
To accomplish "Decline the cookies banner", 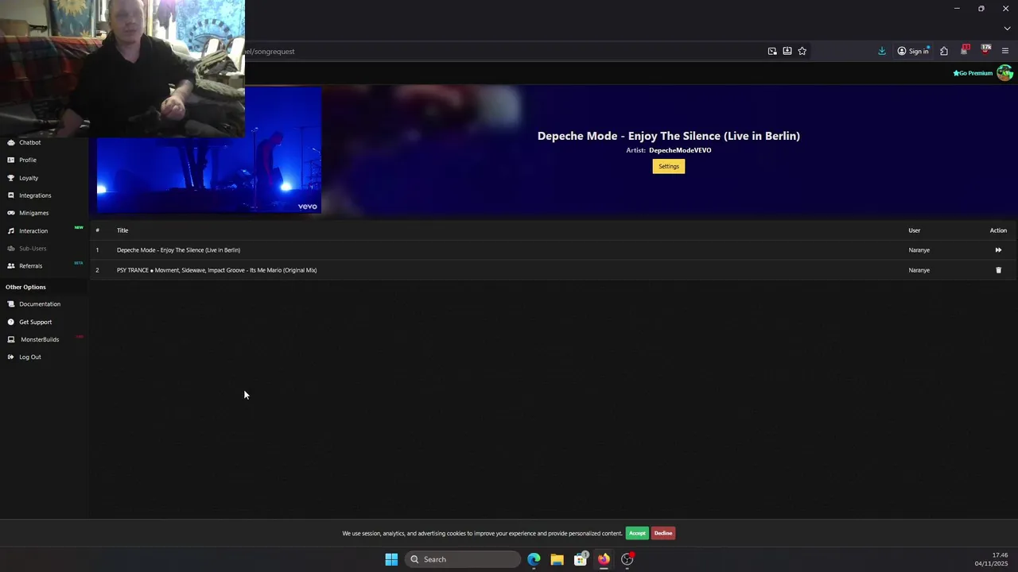I will (x=663, y=533).
